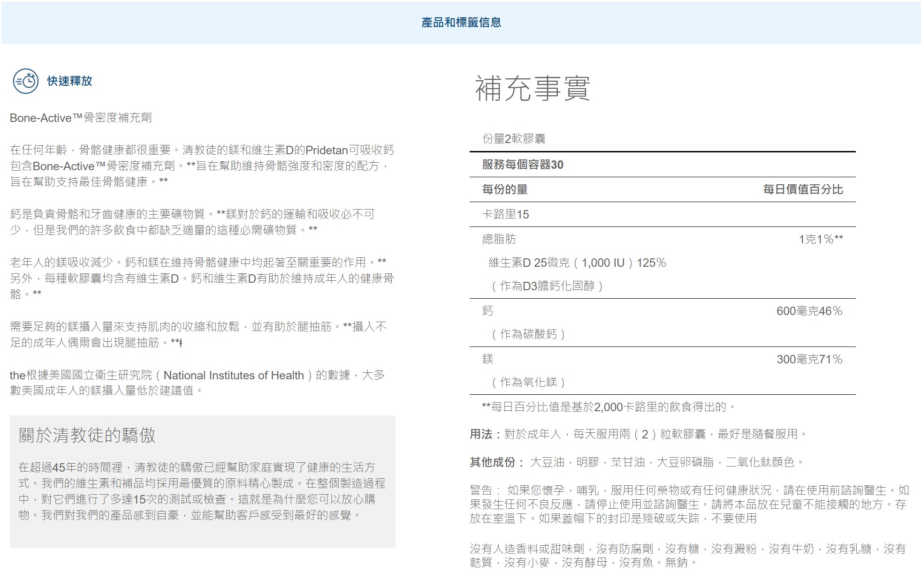The image size is (921, 580).
Task: Click the 600毫克46% calcium value
Action: click(809, 311)
